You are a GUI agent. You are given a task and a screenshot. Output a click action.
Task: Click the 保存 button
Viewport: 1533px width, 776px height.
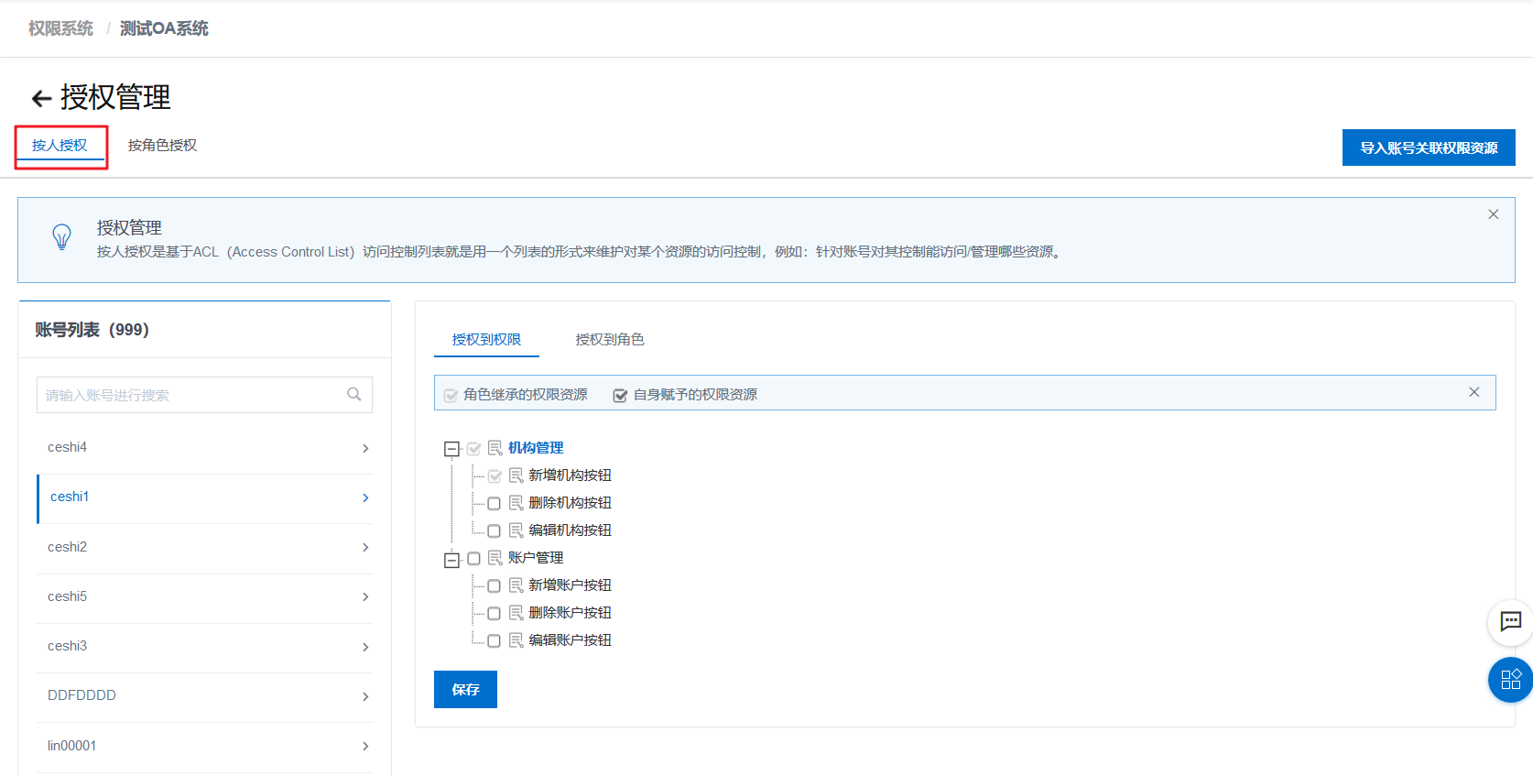point(465,689)
